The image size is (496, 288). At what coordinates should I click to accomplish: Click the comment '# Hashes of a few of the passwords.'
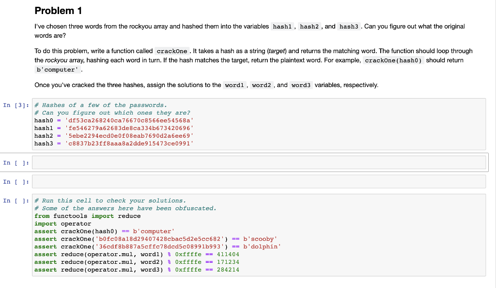[x=101, y=105]
